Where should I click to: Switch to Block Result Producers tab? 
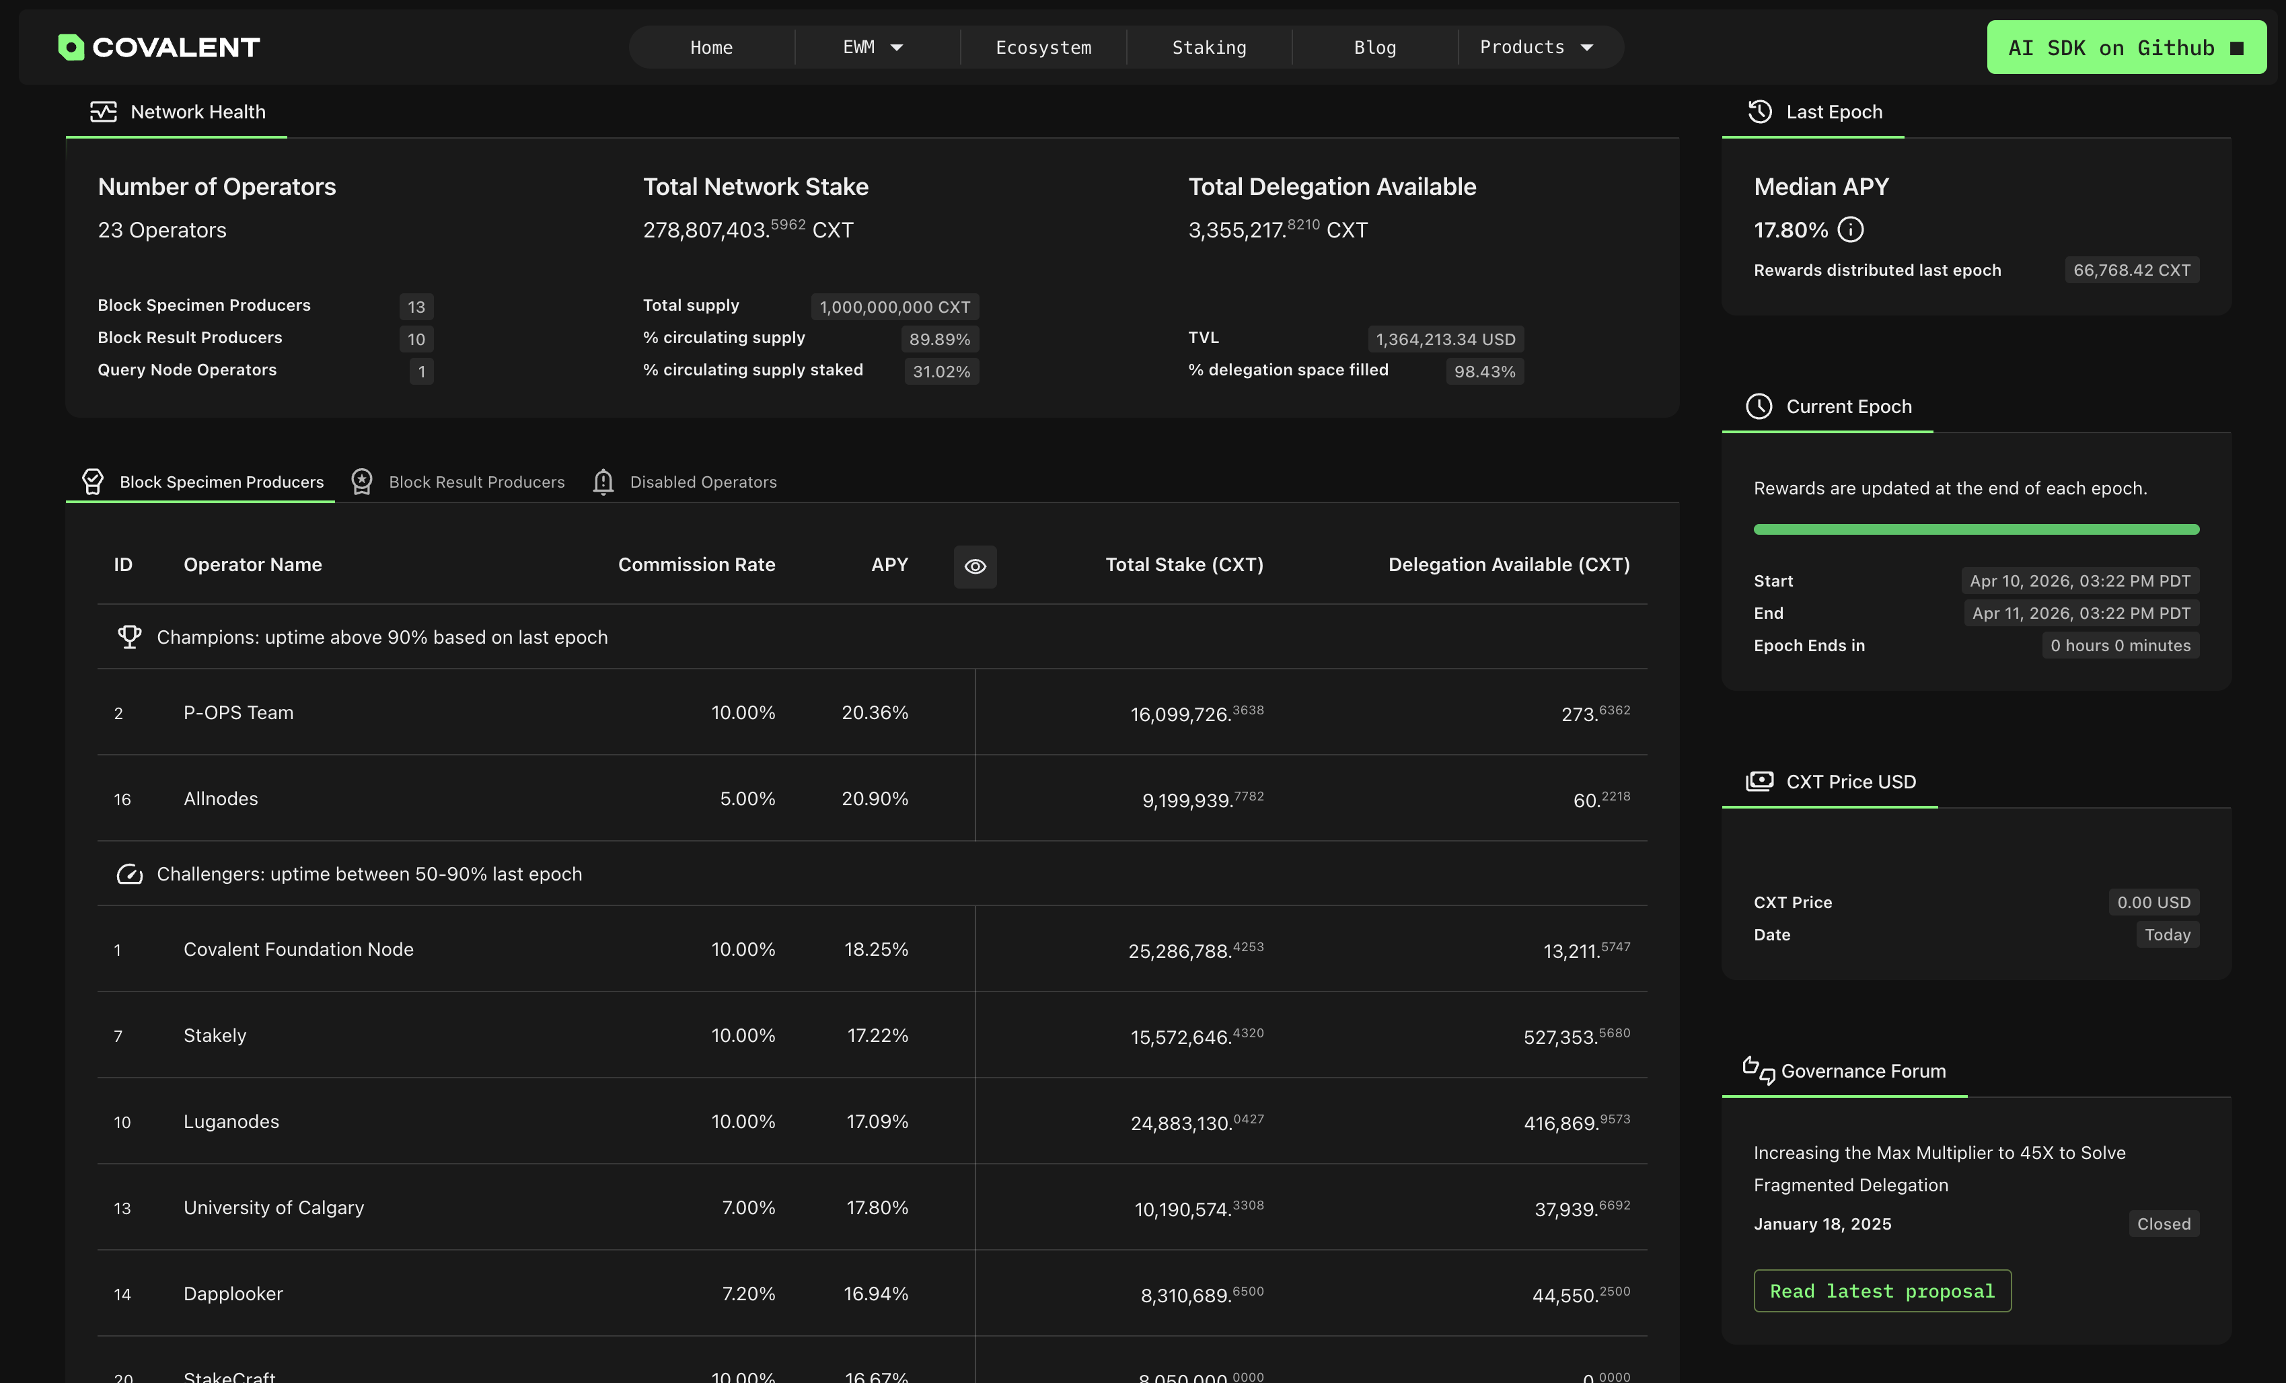458,482
